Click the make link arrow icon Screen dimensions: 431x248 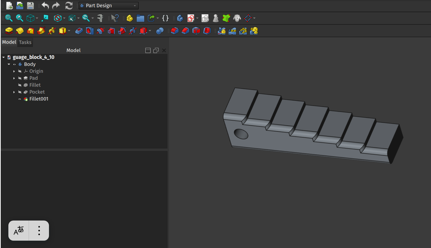(x=151, y=18)
